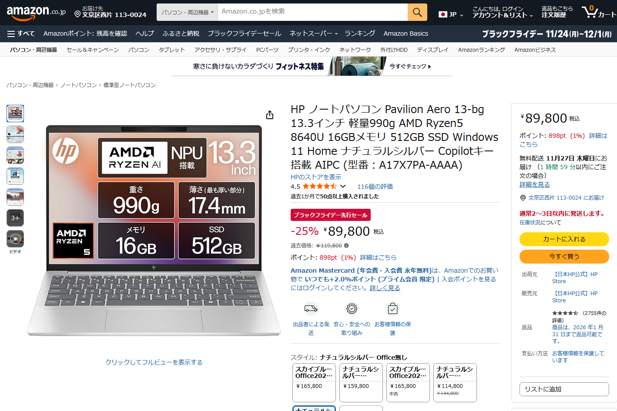Click the 今すぐ買う button
Image resolution: width=617 pixels, height=411 pixels.
tap(564, 257)
